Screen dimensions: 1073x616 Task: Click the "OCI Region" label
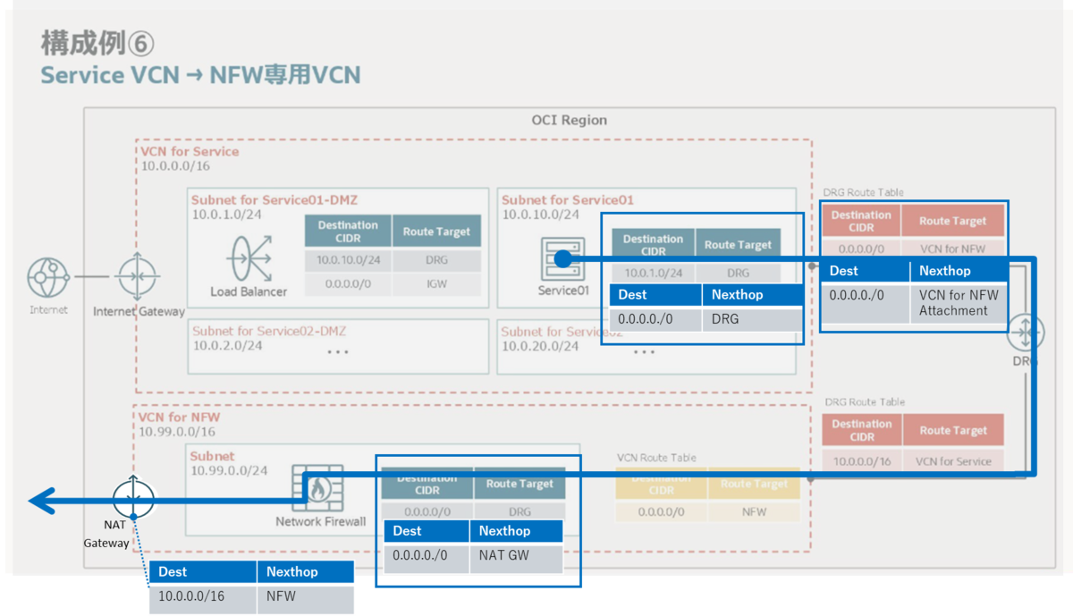click(569, 120)
